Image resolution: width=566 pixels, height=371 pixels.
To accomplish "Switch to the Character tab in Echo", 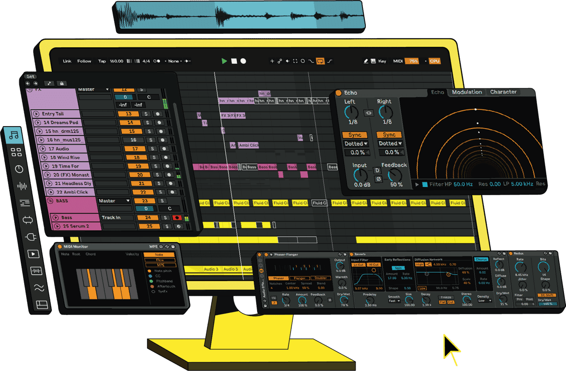I will (503, 92).
